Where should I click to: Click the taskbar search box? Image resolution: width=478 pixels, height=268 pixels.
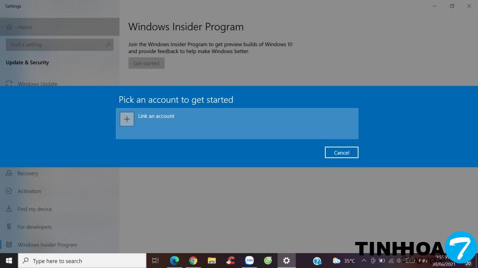82,261
